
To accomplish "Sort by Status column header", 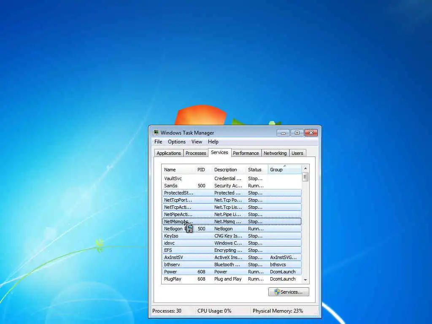I will tap(256, 170).
